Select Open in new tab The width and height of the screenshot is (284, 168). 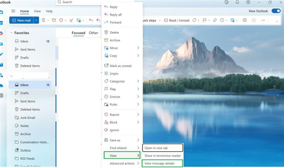[163, 148]
